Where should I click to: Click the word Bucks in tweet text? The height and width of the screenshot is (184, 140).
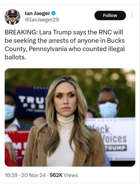tap(116, 40)
